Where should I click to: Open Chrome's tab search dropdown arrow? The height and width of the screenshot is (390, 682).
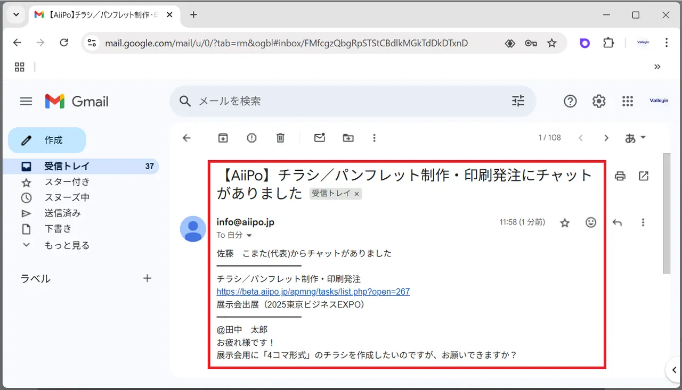pyautogui.click(x=16, y=14)
